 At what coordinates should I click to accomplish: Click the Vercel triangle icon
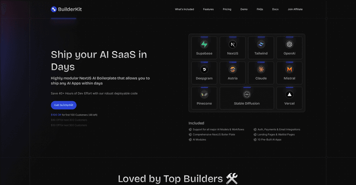click(289, 95)
